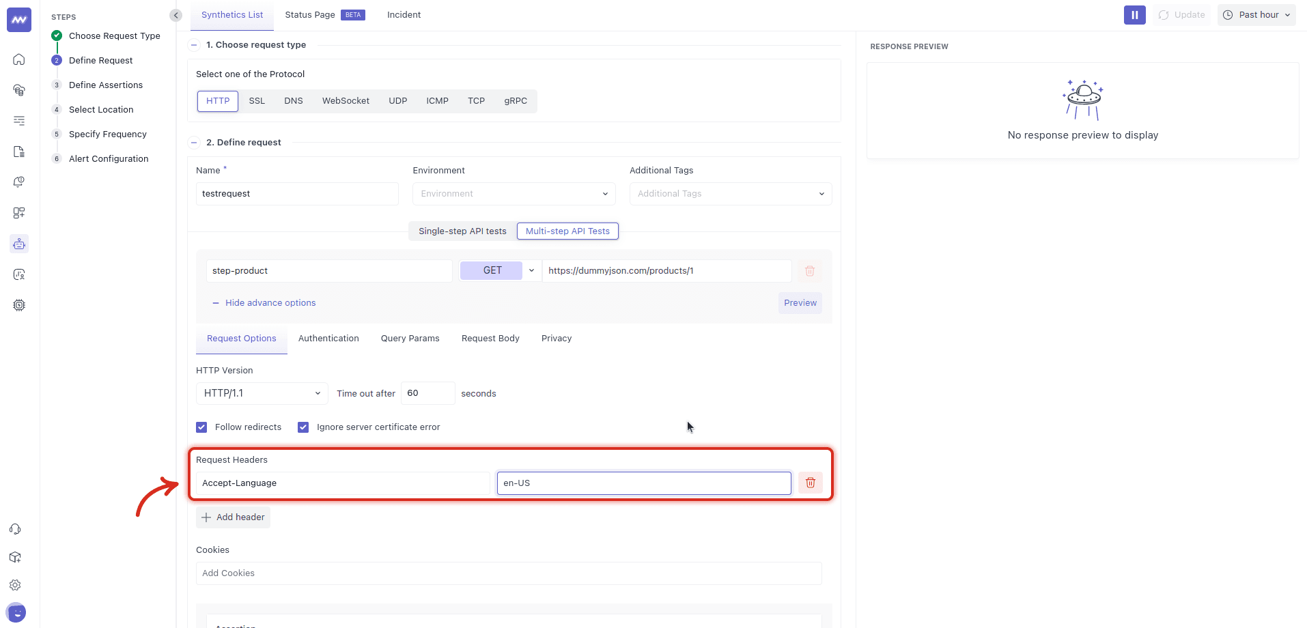Viewport: 1307px width, 628px height.
Task: Click the support headset icon in sidebar
Action: tap(15, 529)
